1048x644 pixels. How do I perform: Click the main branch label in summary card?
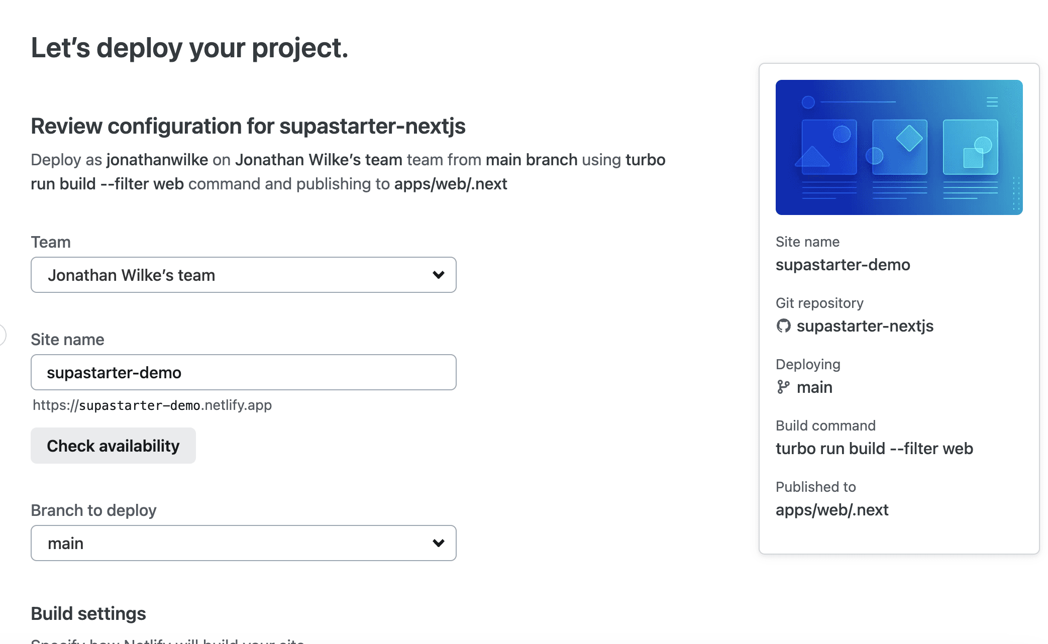pyautogui.click(x=814, y=387)
